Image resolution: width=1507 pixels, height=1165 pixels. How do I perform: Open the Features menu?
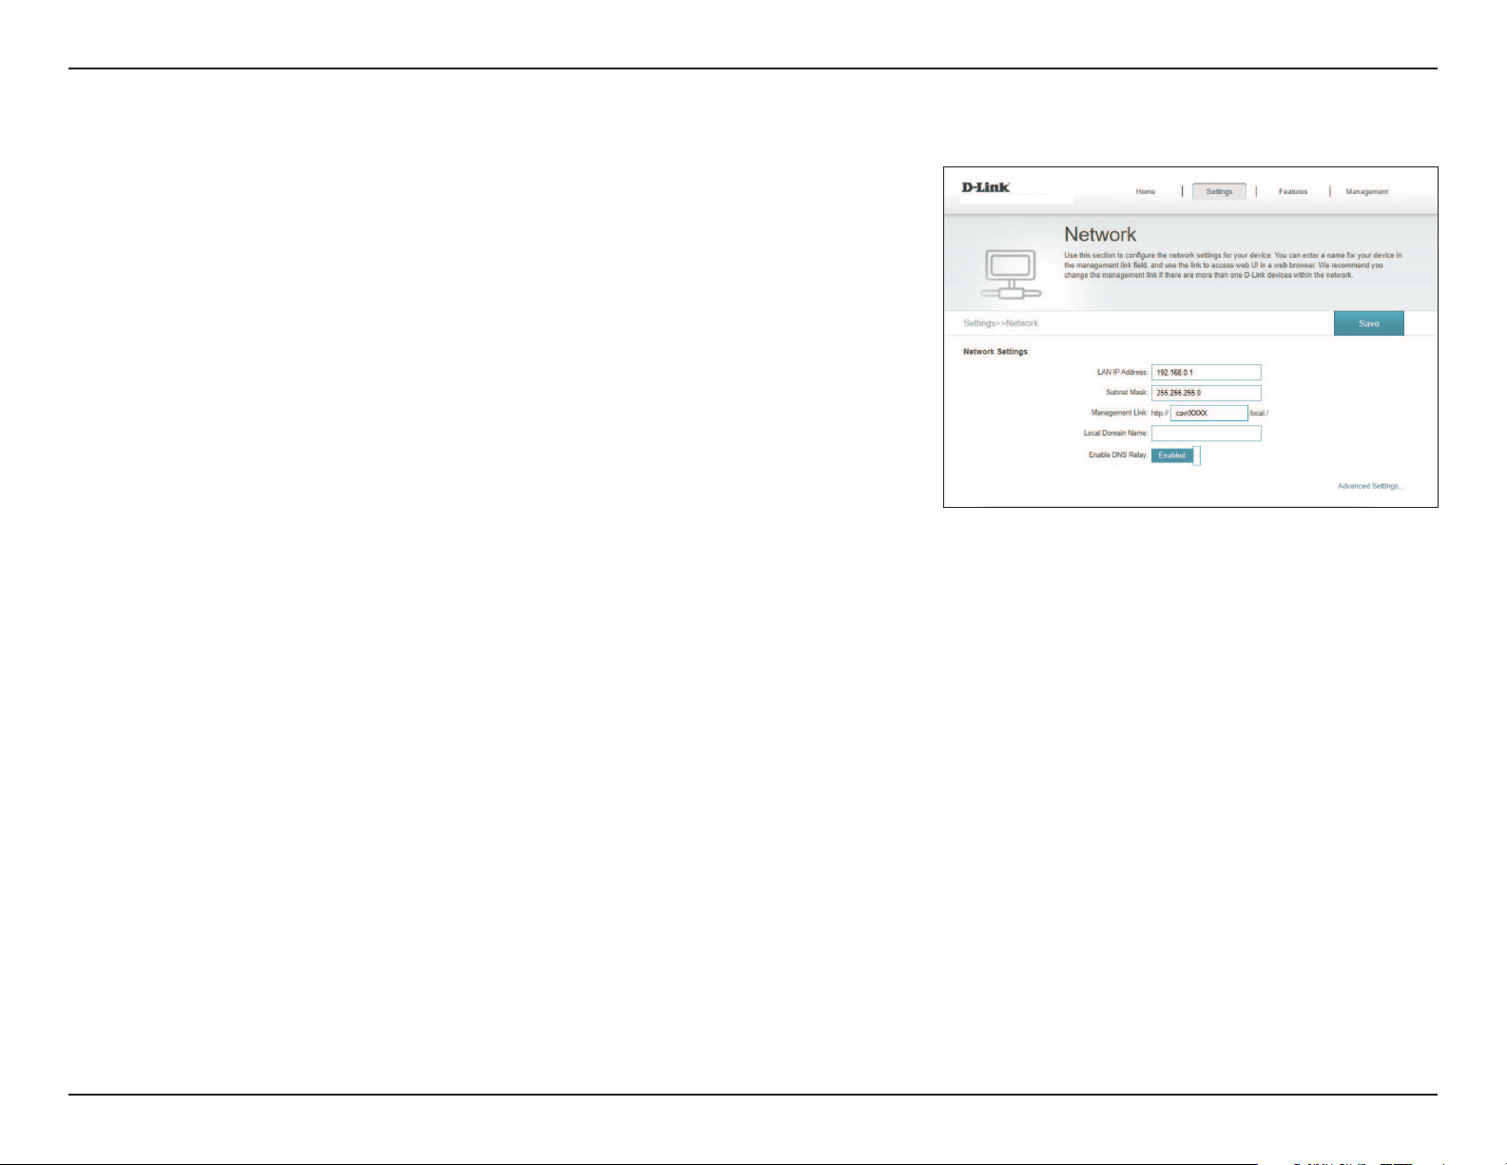(1293, 192)
